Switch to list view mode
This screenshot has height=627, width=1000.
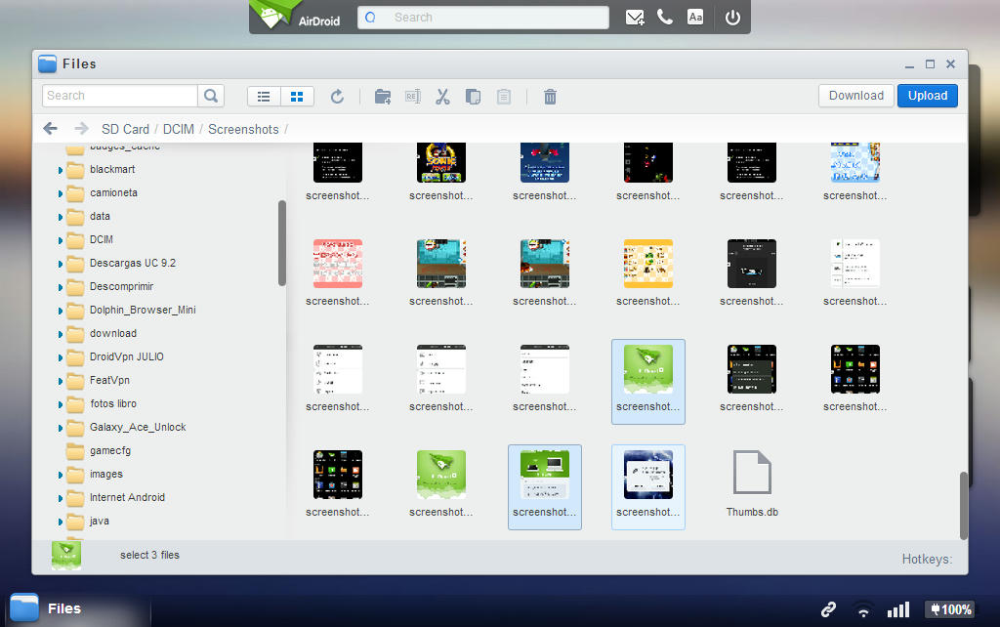point(264,96)
